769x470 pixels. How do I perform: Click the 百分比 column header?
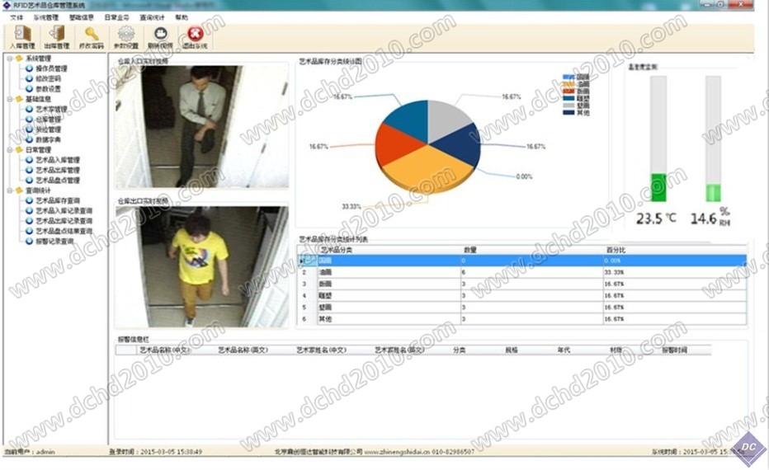tap(616, 249)
